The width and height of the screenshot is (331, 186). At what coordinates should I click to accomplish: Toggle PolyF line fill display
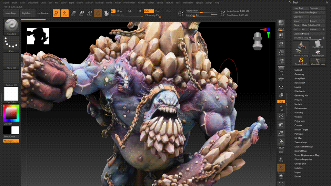[x=281, y=150]
